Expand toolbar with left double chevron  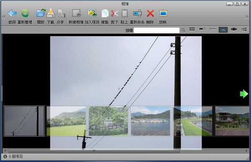click(x=4, y=17)
